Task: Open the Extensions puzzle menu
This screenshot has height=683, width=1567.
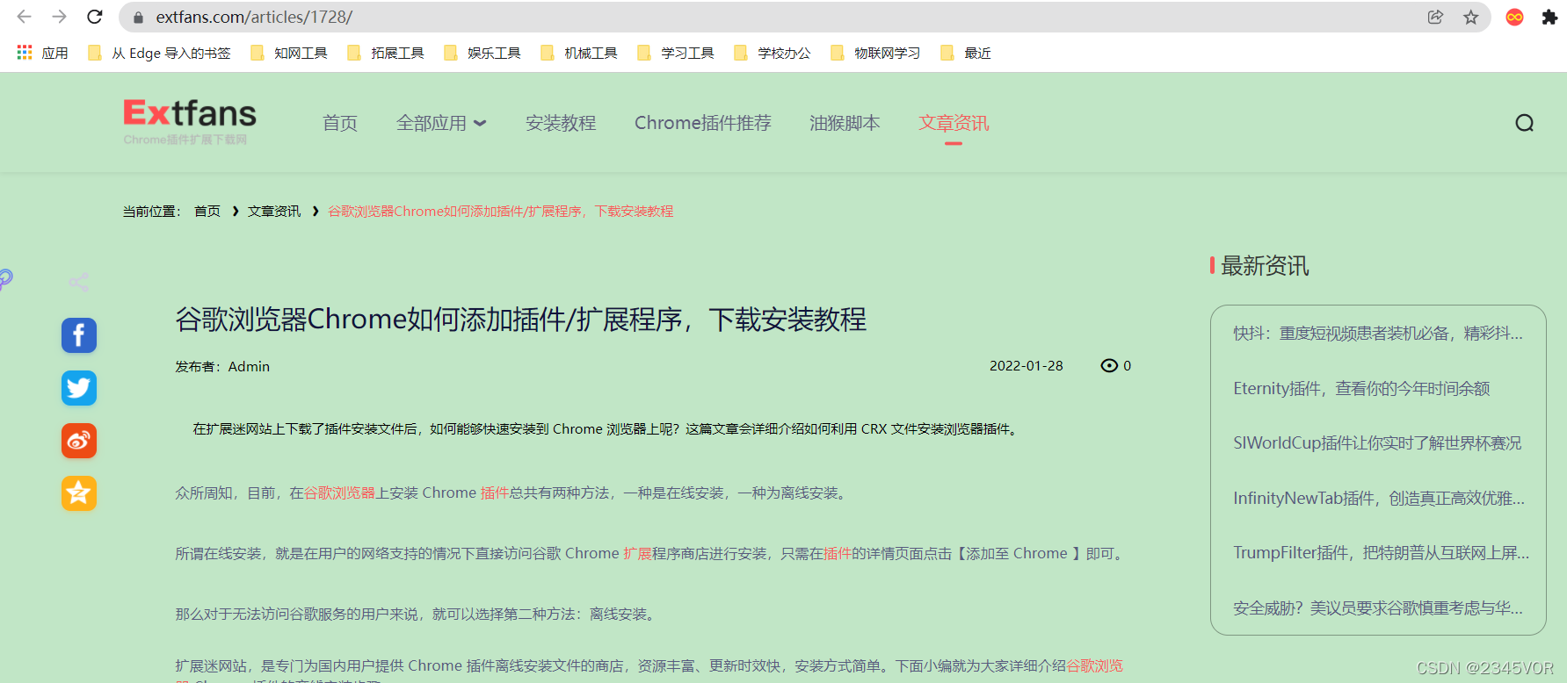Action: 1549,17
